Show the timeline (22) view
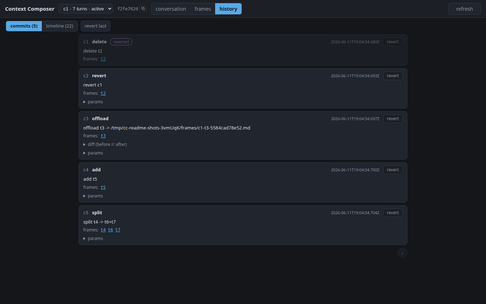486x304 pixels. pos(60,26)
